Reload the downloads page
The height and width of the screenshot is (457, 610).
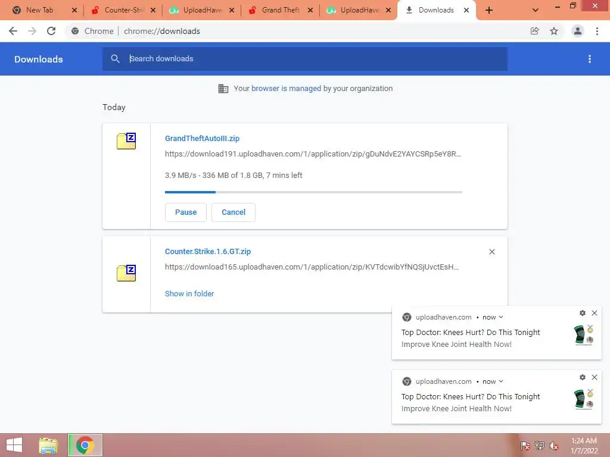[x=51, y=31]
